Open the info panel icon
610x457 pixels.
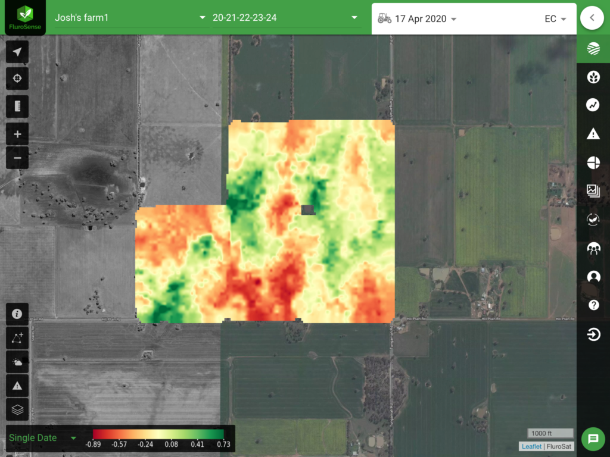tap(17, 314)
